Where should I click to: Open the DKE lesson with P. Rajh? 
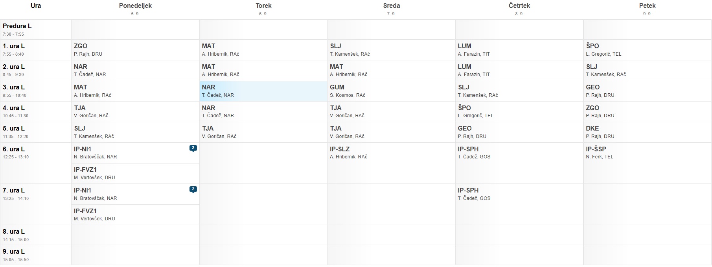tap(647, 132)
